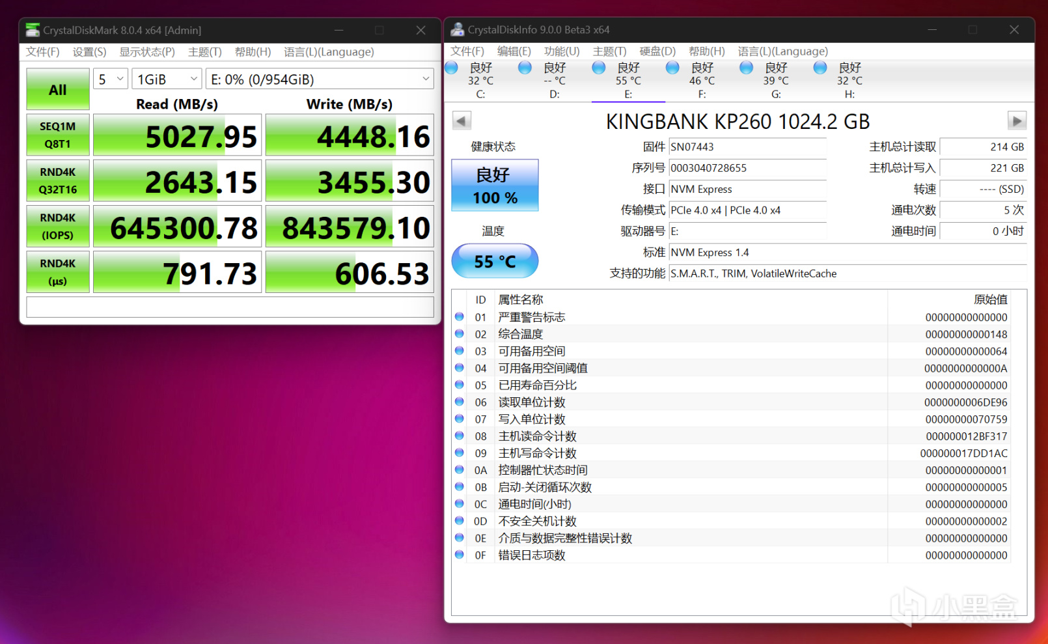Viewport: 1048px width, 644px height.
Task: Click status orb of drive G:
Action: click(747, 68)
